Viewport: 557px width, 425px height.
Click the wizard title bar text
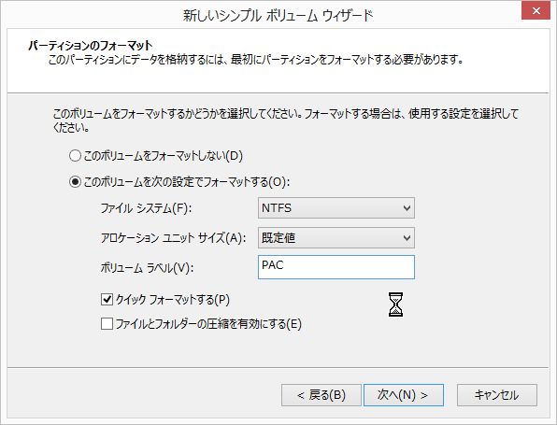click(x=278, y=16)
